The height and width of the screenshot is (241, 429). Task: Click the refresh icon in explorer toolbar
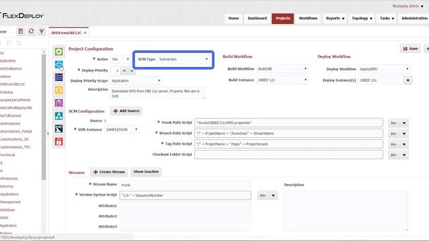click(32, 31)
